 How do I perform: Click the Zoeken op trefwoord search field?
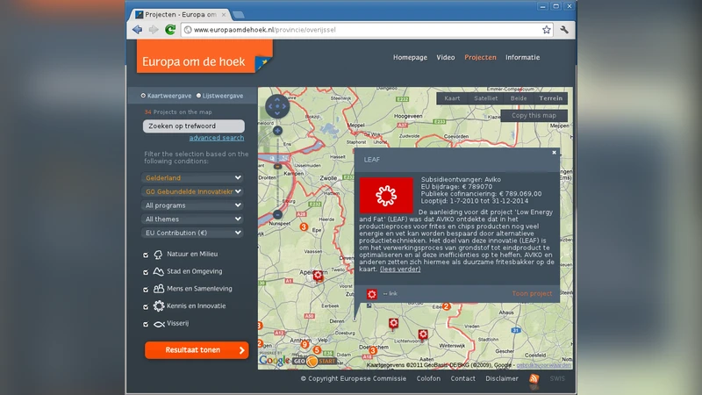tap(193, 126)
